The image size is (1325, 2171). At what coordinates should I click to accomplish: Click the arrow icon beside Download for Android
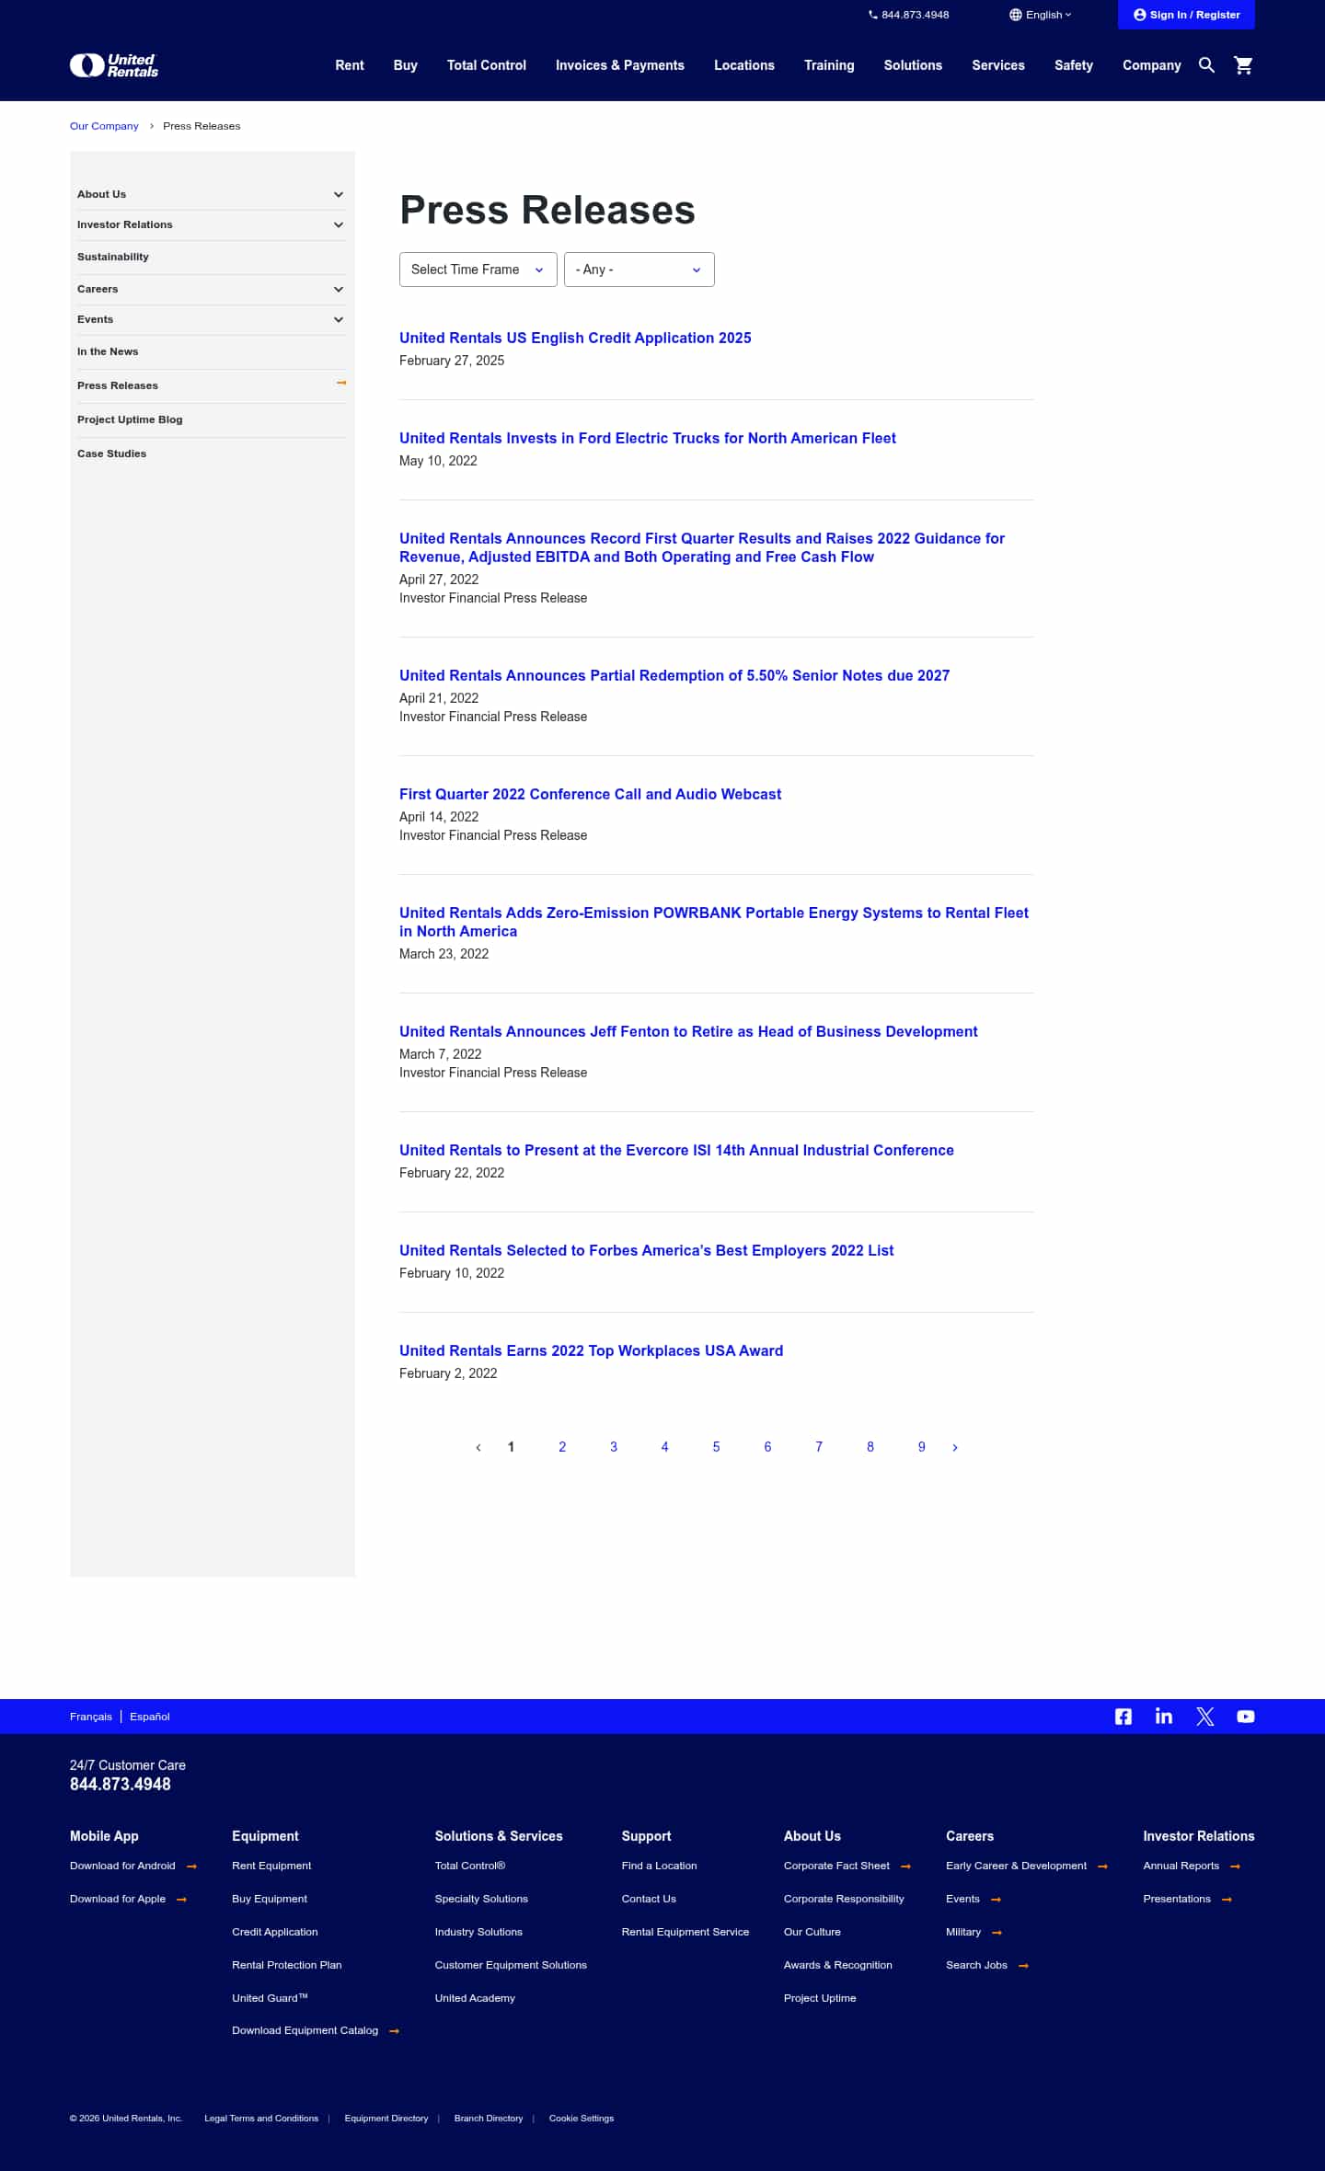click(191, 1867)
